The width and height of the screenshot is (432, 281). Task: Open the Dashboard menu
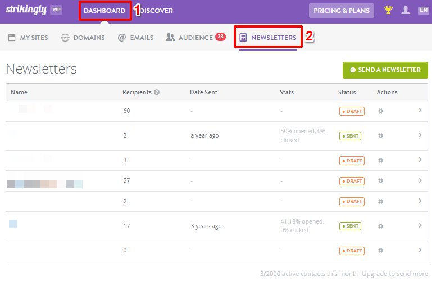click(x=104, y=11)
